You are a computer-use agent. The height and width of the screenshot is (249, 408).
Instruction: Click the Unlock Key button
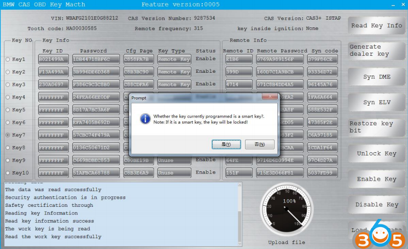point(376,153)
